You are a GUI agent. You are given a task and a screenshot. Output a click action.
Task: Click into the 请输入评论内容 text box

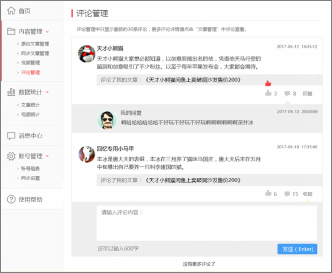[x=206, y=223]
